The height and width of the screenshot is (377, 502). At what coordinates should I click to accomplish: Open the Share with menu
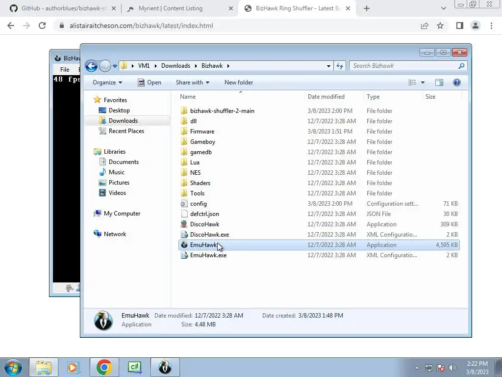pyautogui.click(x=192, y=82)
